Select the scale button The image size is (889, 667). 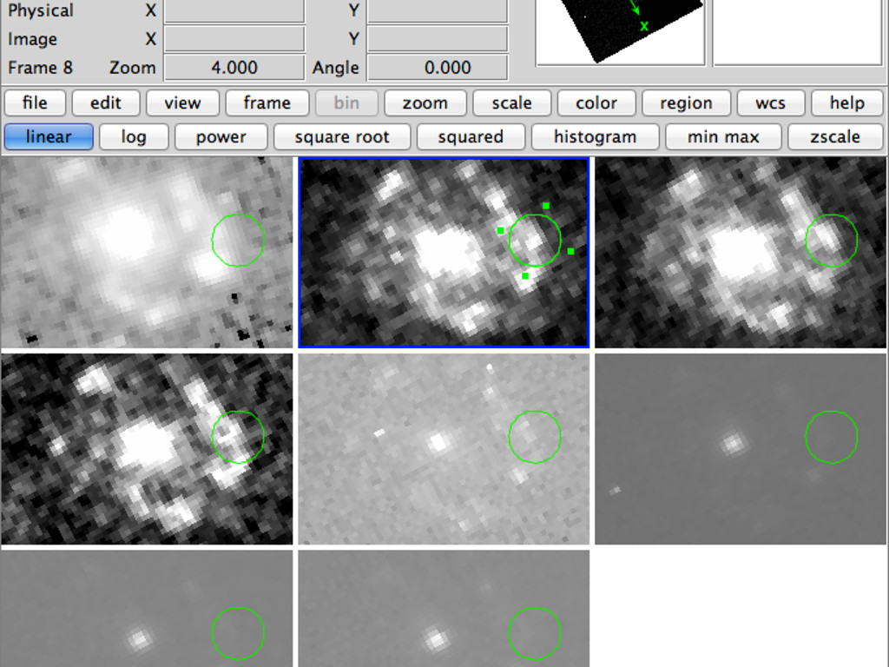512,103
